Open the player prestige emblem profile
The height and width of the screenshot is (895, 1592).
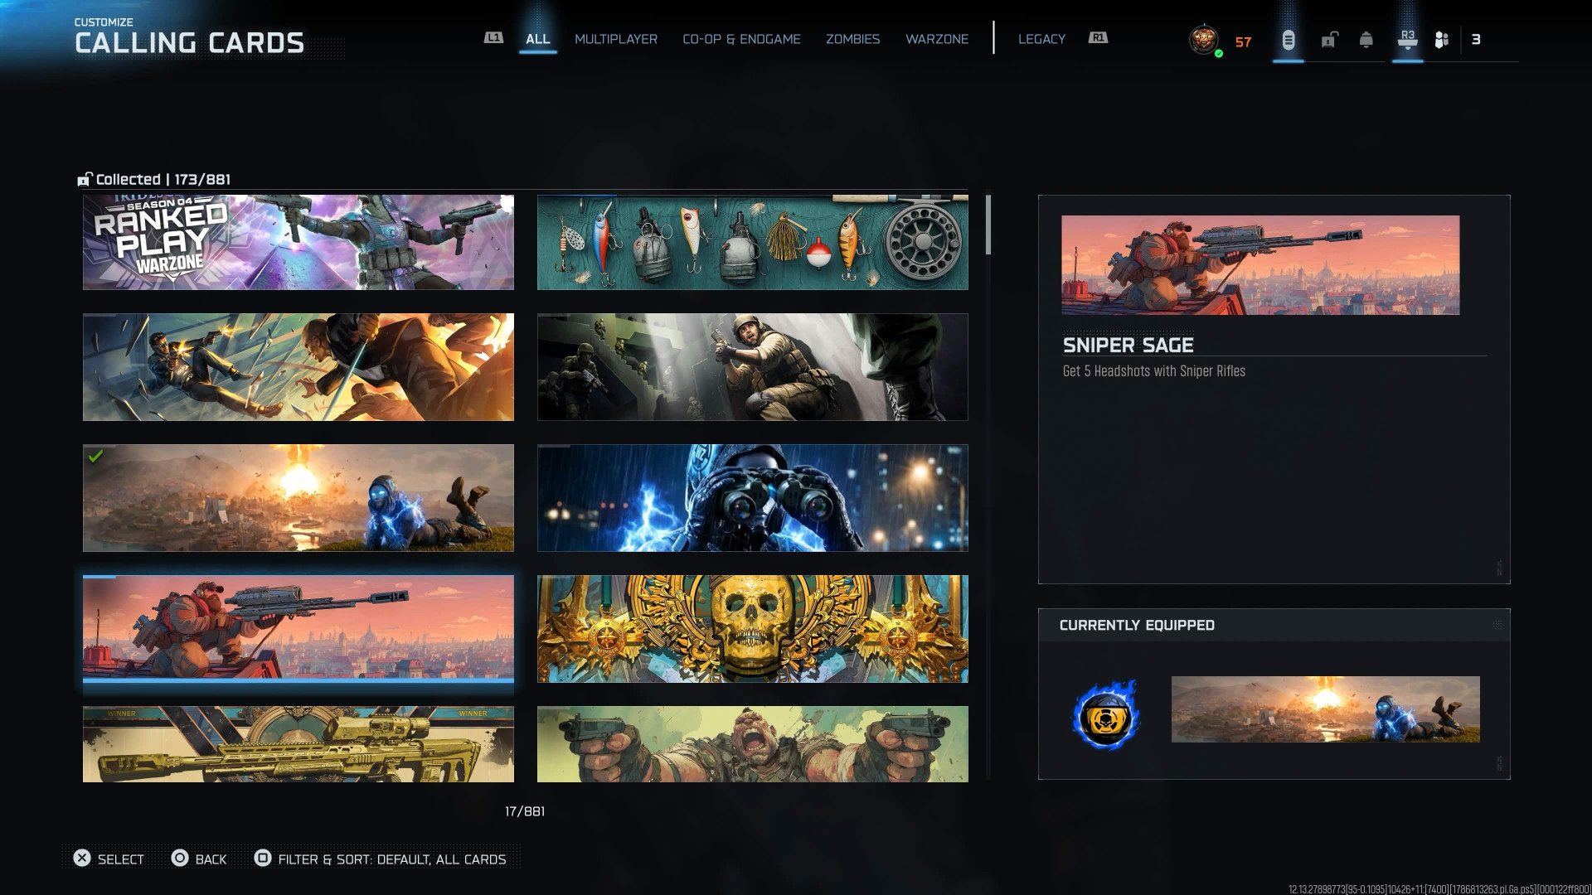1204,40
